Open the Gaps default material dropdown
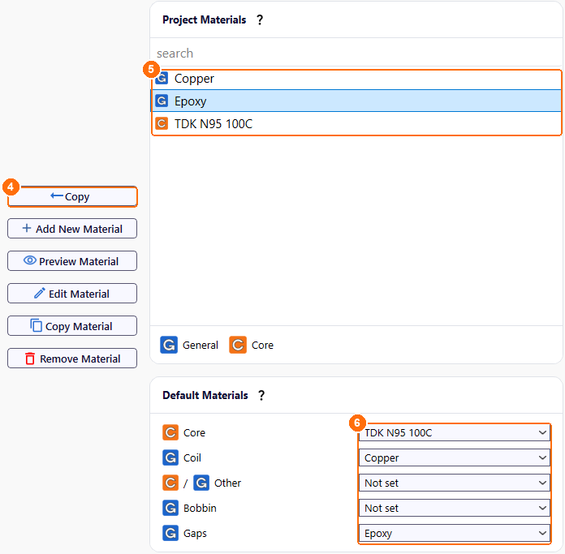 point(455,533)
